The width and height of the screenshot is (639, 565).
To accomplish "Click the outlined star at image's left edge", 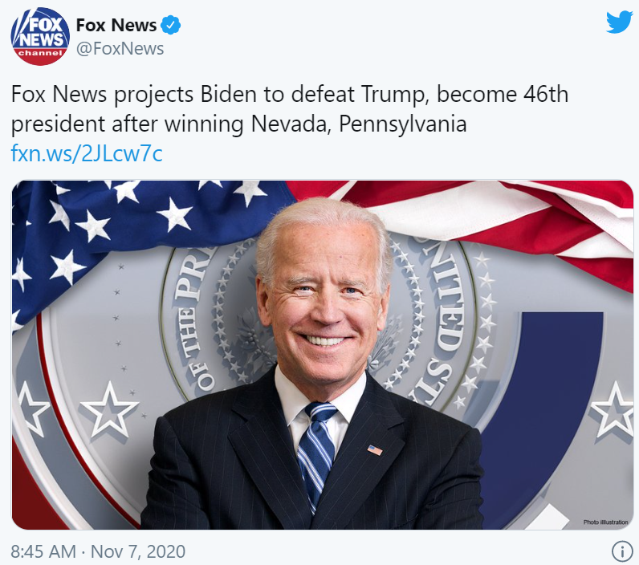I will click(30, 409).
